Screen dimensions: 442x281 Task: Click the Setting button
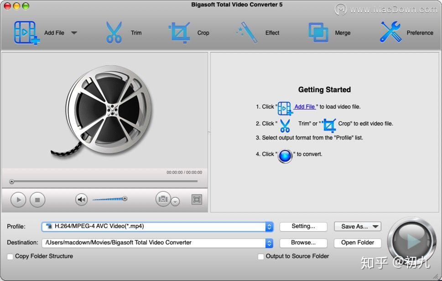point(303,226)
